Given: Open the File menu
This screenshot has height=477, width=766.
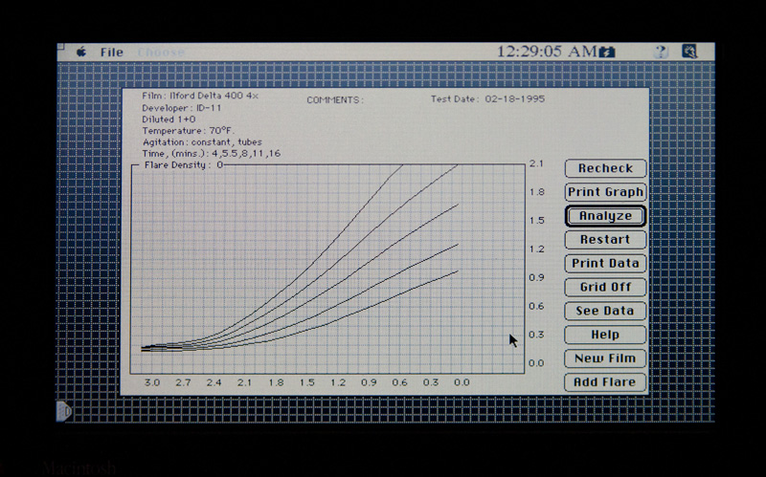Looking at the screenshot, I should tap(112, 52).
